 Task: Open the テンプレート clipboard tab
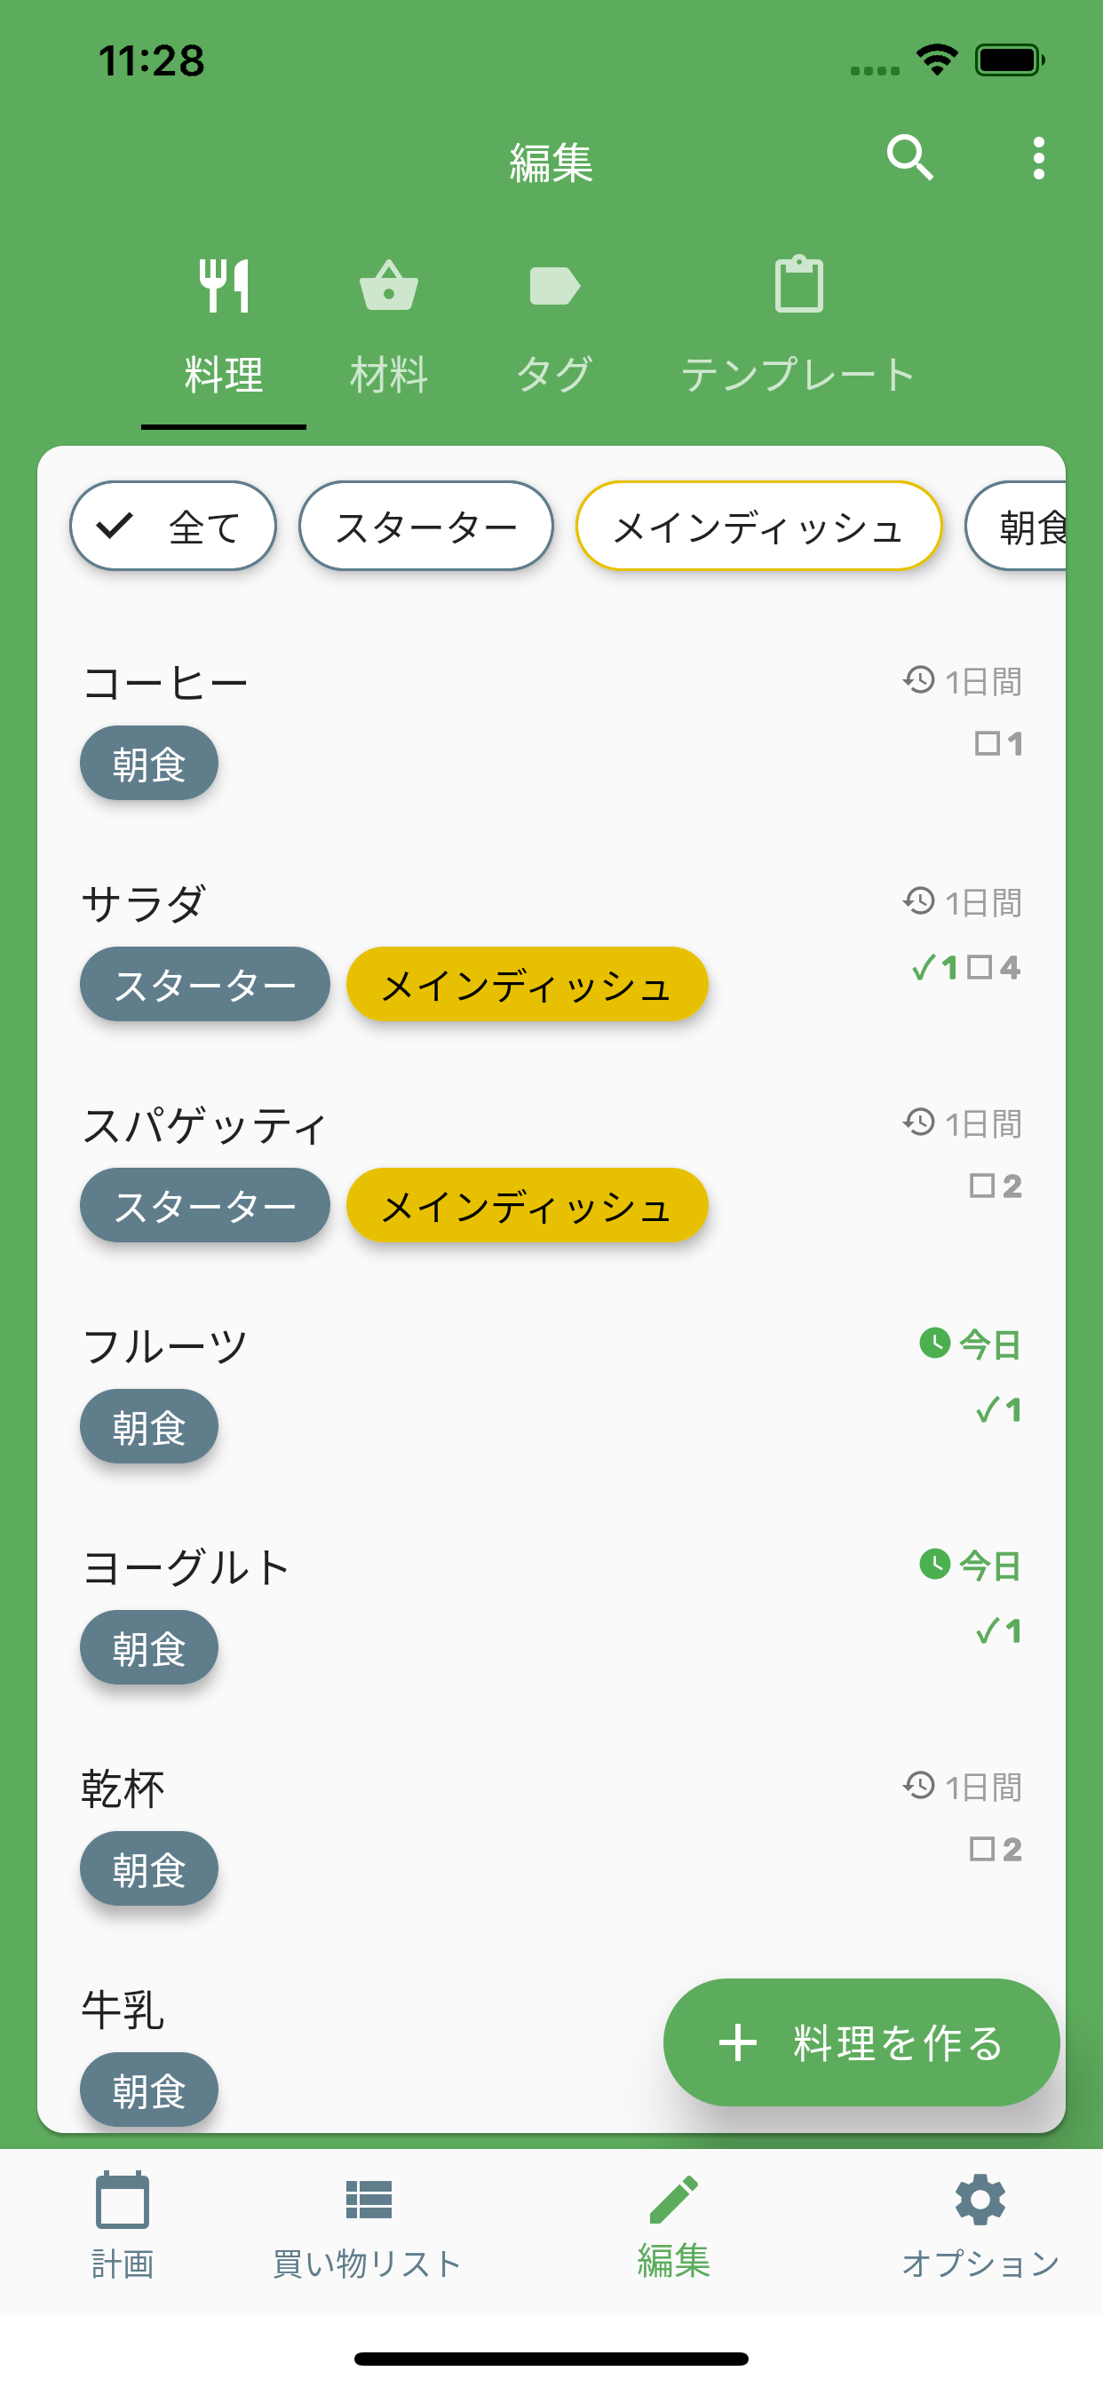tap(798, 324)
